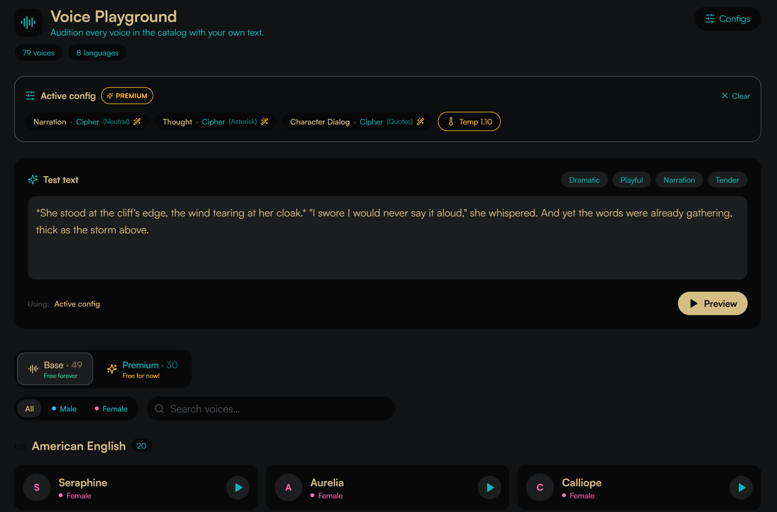Switch to the Premium voices tab
Screen dimensions: 777x512
pos(142,369)
